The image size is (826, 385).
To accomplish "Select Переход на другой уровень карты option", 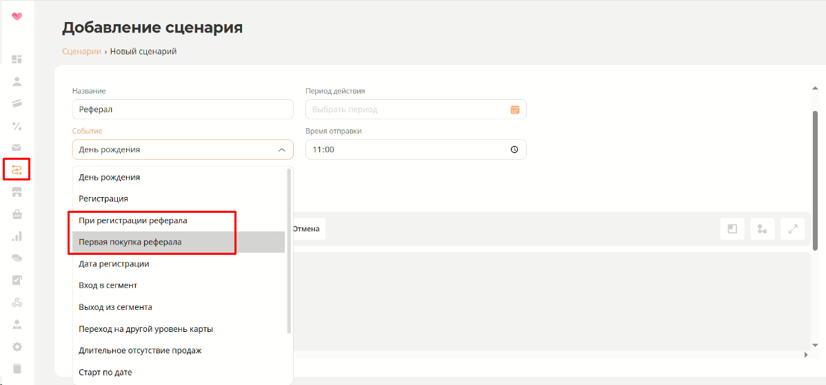I will (179, 329).
